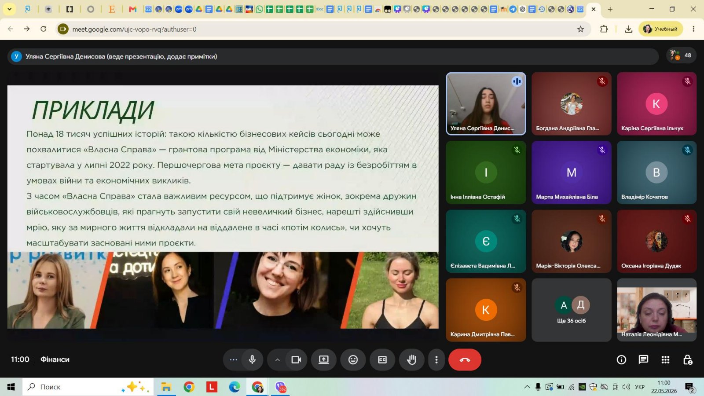Select Уляна Сергіївна Денисова video tile
Screen dimensions: 704x396
tap(486, 104)
